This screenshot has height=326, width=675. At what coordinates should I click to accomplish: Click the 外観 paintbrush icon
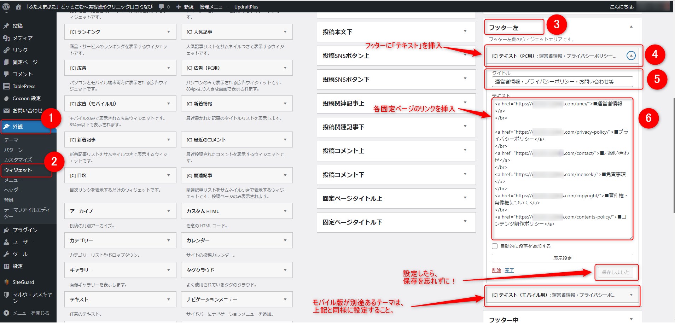[6, 126]
